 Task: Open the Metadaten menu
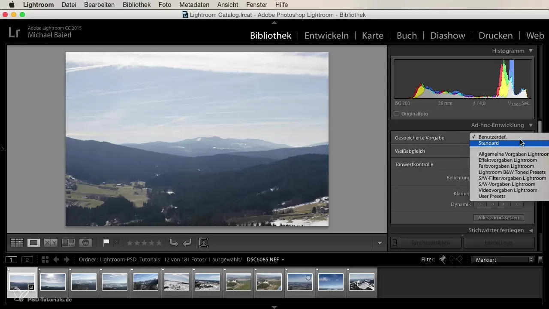(x=194, y=5)
